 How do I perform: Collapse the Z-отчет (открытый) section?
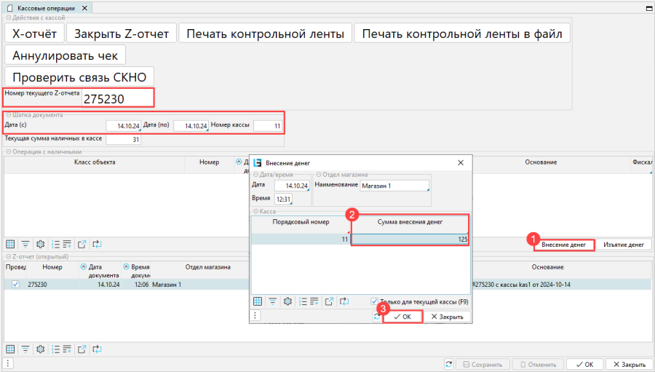8,257
